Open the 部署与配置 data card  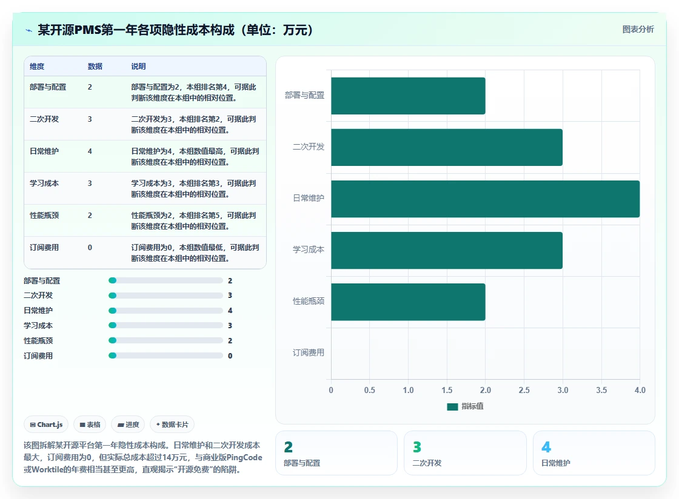pos(336,453)
